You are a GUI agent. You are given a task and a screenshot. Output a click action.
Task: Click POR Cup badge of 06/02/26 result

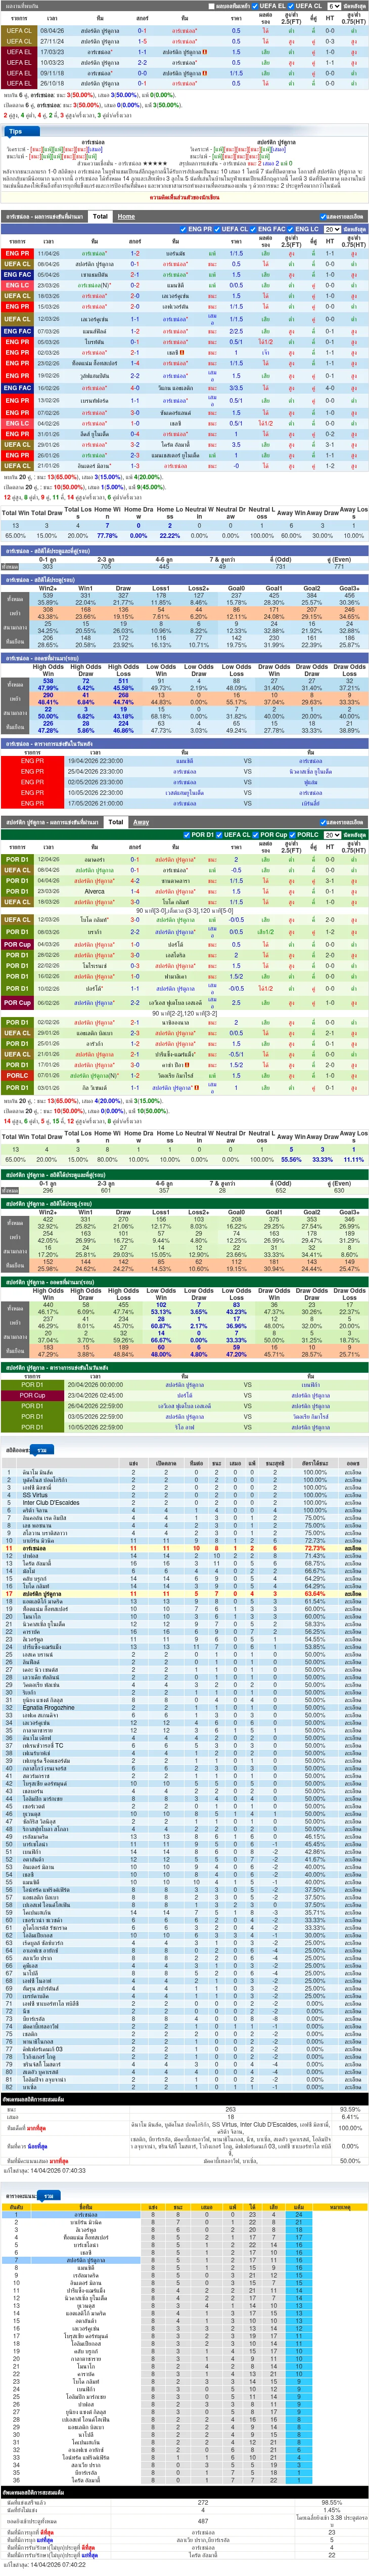[x=17, y=1003]
